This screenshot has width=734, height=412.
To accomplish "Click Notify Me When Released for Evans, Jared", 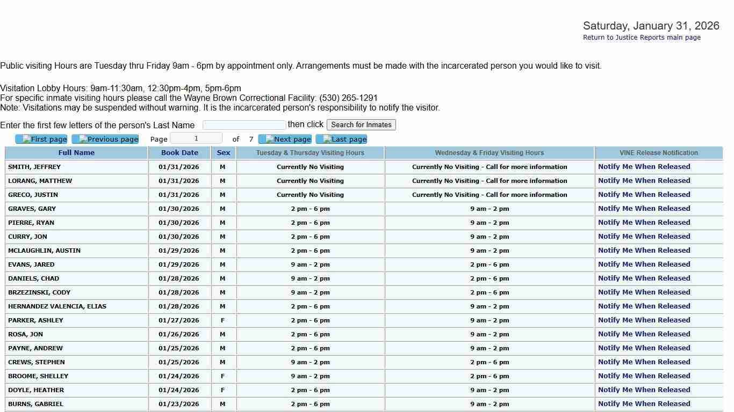I will (x=644, y=264).
